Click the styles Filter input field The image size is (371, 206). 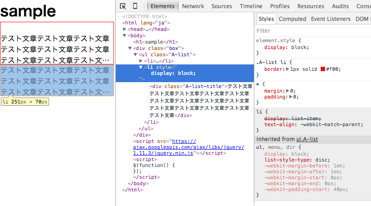tap(312, 31)
